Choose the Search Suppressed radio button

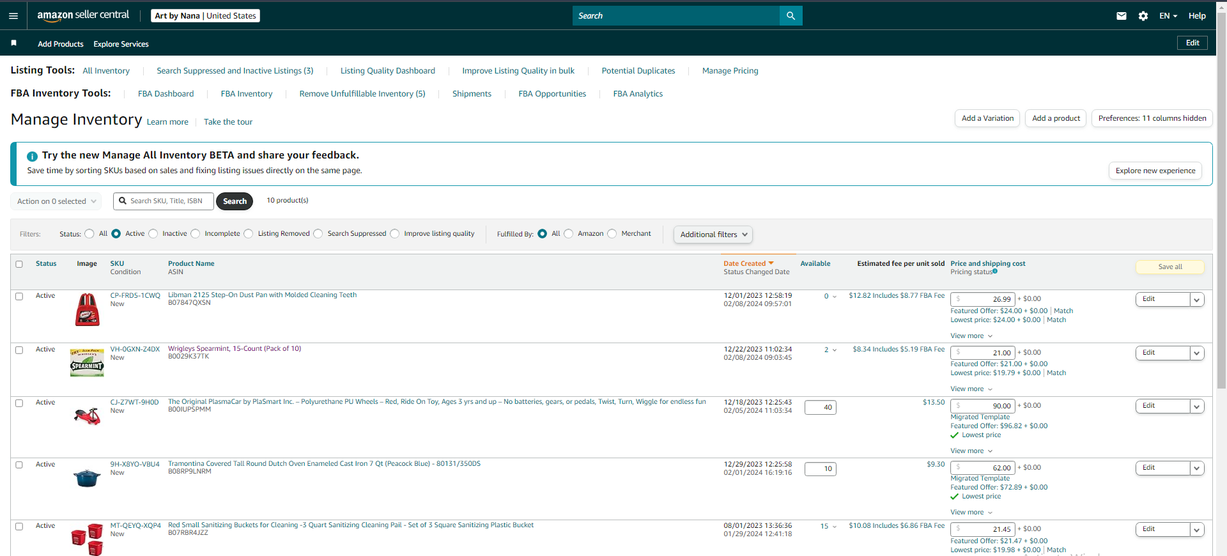318,234
